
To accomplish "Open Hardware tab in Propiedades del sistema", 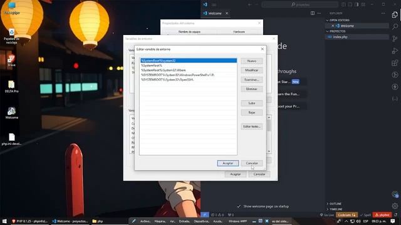I will (239, 32).
